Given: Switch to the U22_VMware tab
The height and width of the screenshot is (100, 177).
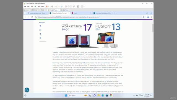Looking at the screenshot, I should click(x=65, y=10).
